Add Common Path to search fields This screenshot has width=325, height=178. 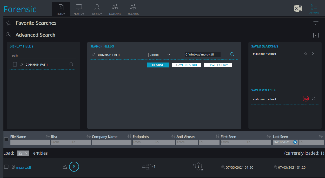71,64
